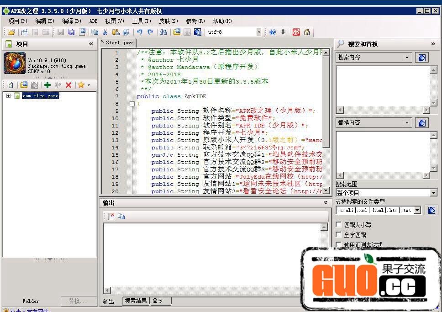Open the home icon in main toolbar

307,32
